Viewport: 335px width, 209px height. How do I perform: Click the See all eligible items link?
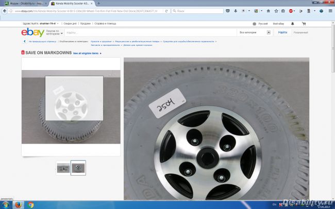(86, 54)
